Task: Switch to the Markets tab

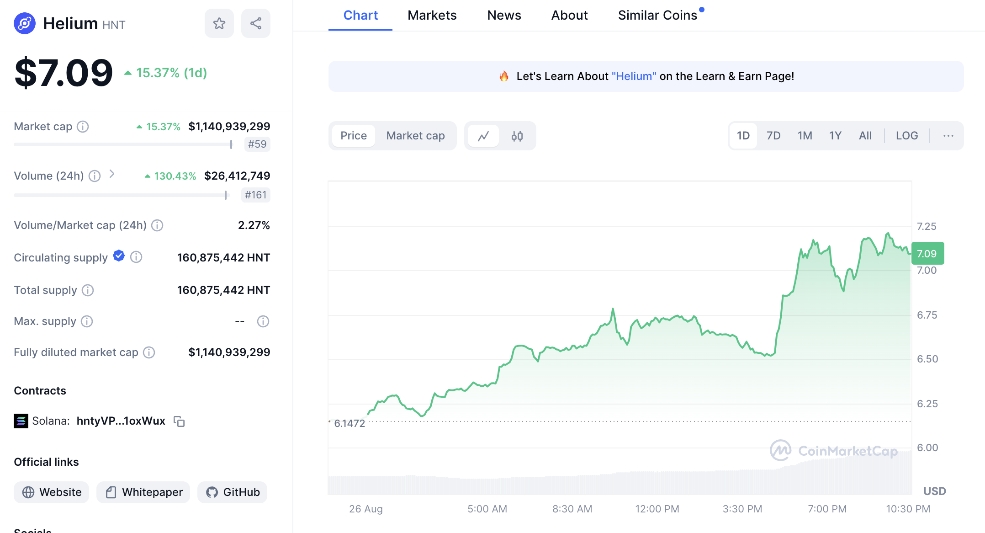Action: tap(432, 15)
